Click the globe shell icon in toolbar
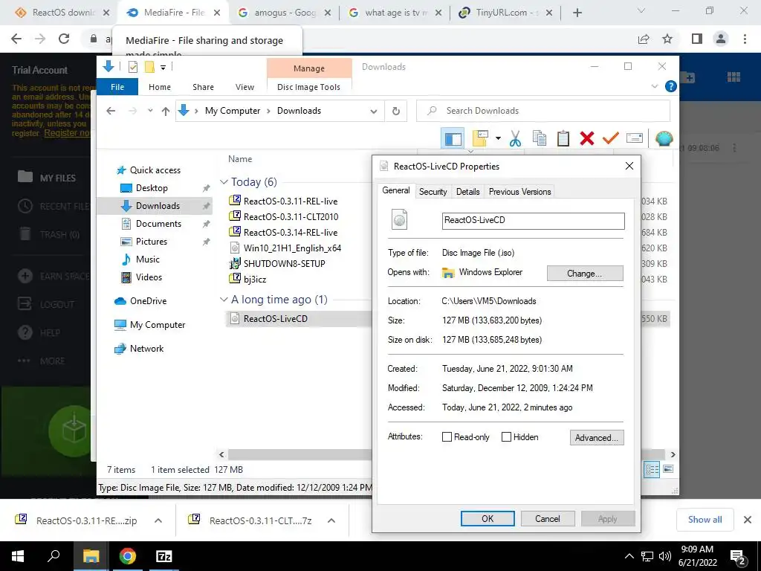The width and height of the screenshot is (761, 571). [x=664, y=138]
